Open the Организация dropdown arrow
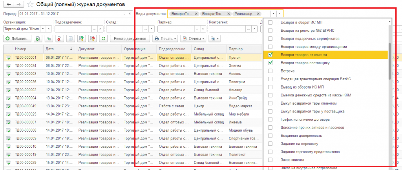Viewport: 402px width, 170px height. (x=43, y=29)
